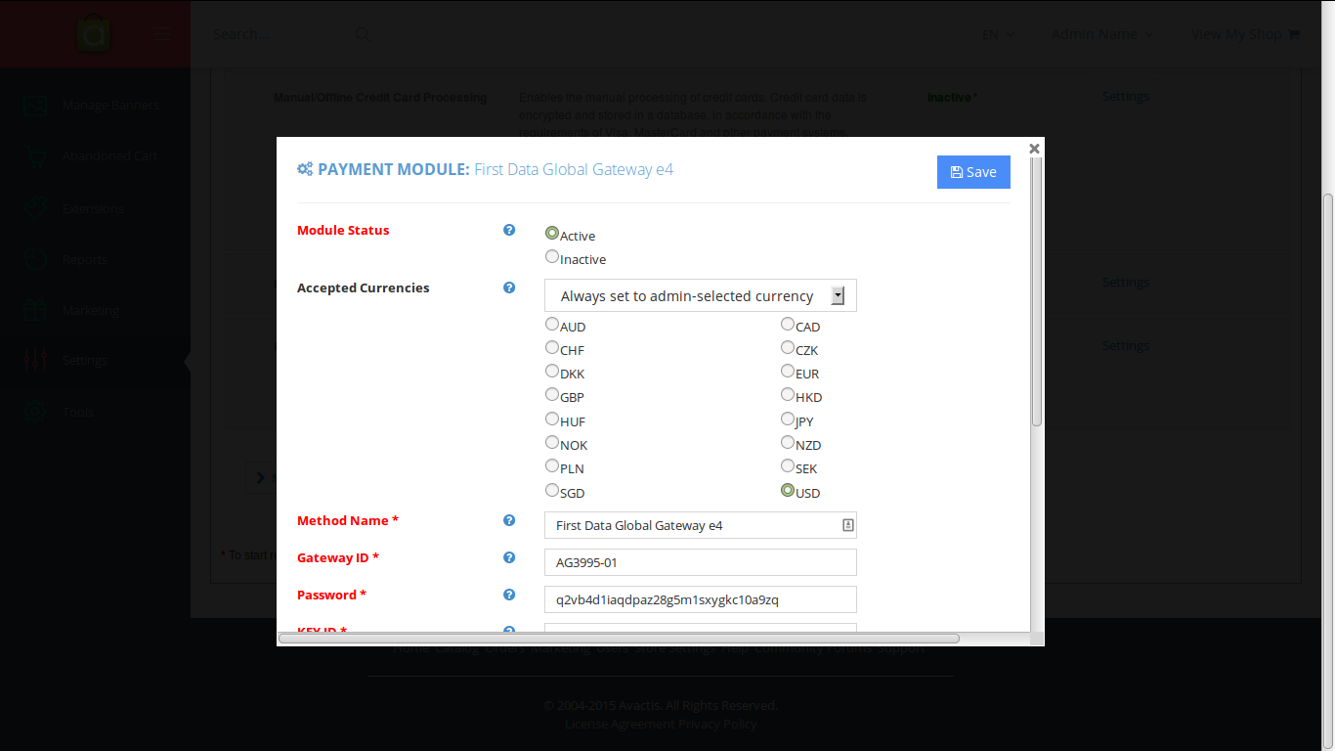Choose CHF currency radio button
The height and width of the screenshot is (751, 1335).
coord(552,347)
